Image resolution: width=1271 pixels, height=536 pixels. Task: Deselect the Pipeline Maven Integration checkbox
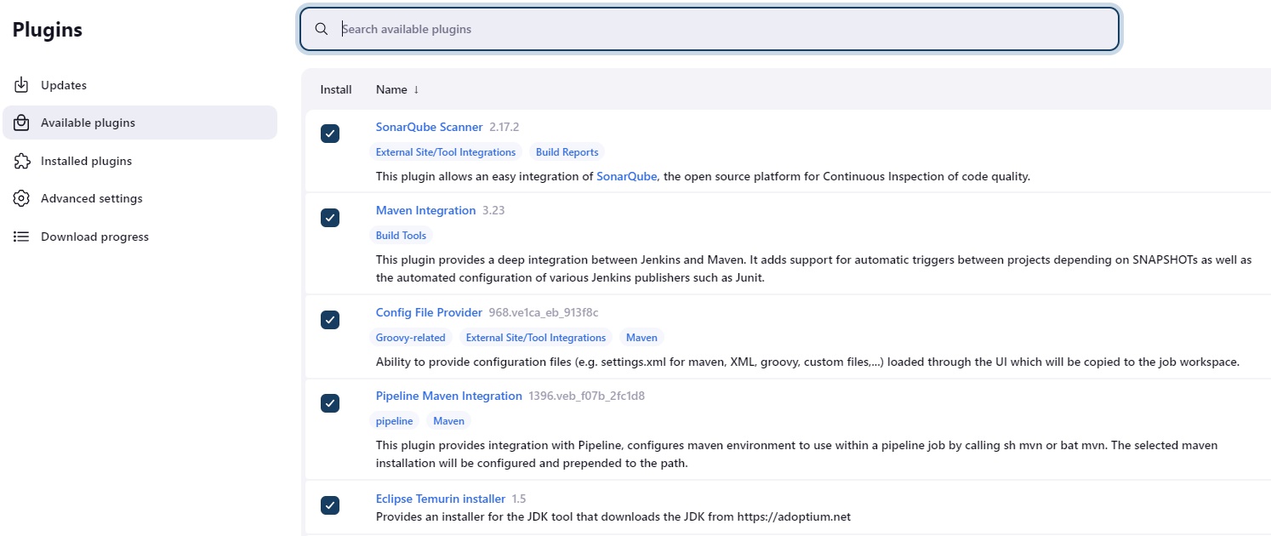click(x=330, y=402)
